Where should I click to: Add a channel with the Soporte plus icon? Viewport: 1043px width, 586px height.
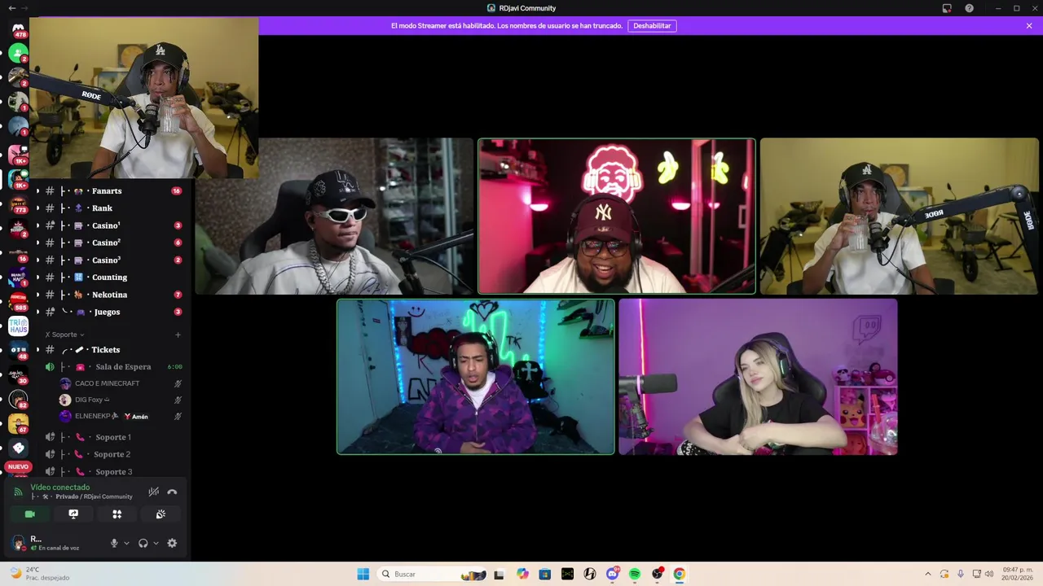tap(178, 335)
